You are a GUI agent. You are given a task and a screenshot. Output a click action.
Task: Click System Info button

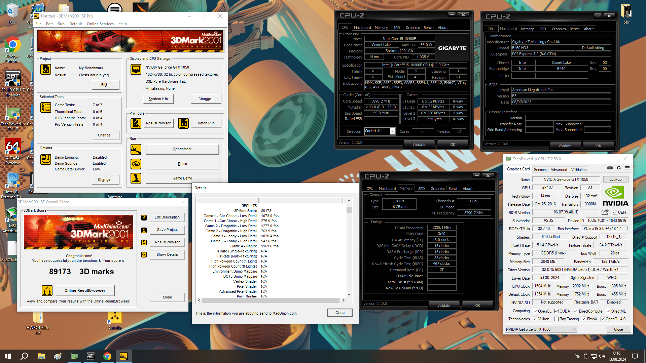point(158,99)
